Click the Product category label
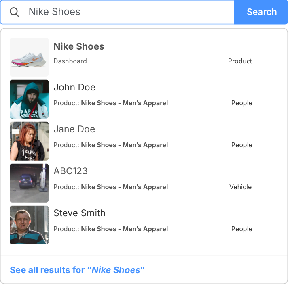The height and width of the screenshot is (284, 288). pyautogui.click(x=240, y=61)
